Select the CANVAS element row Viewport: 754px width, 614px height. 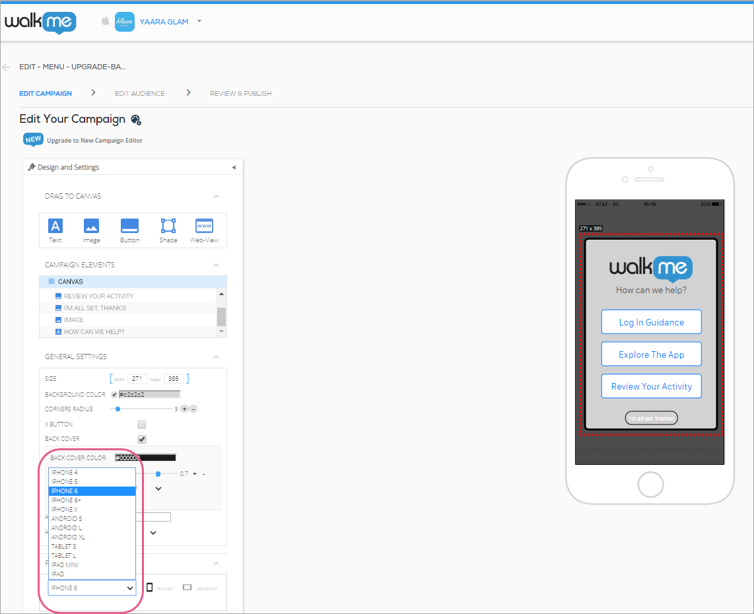point(133,282)
